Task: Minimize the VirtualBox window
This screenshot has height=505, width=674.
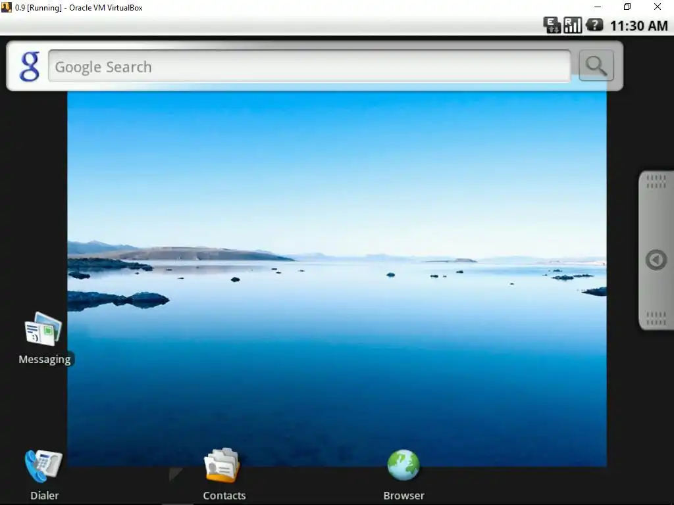Action: (x=598, y=7)
